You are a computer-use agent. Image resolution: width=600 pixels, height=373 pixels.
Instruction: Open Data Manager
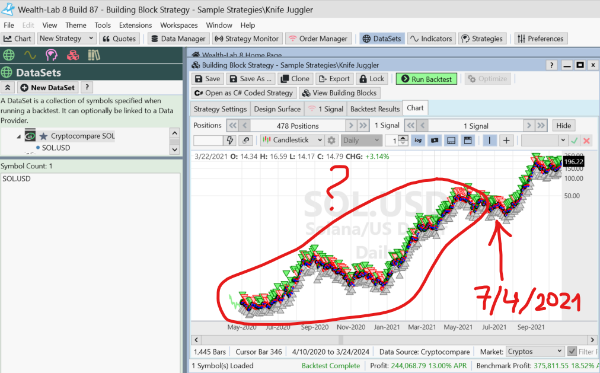(178, 39)
